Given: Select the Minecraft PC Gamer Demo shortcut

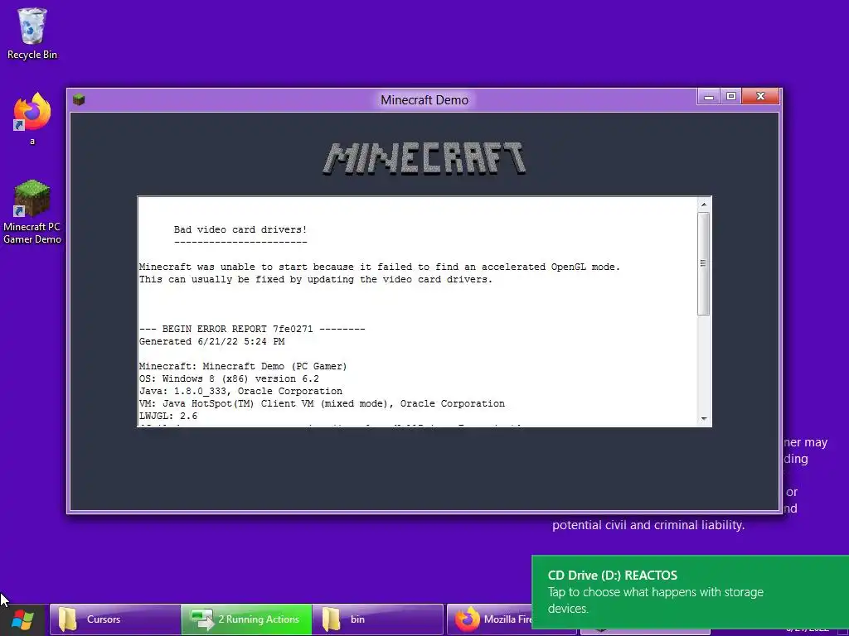Looking at the screenshot, I should (x=32, y=212).
